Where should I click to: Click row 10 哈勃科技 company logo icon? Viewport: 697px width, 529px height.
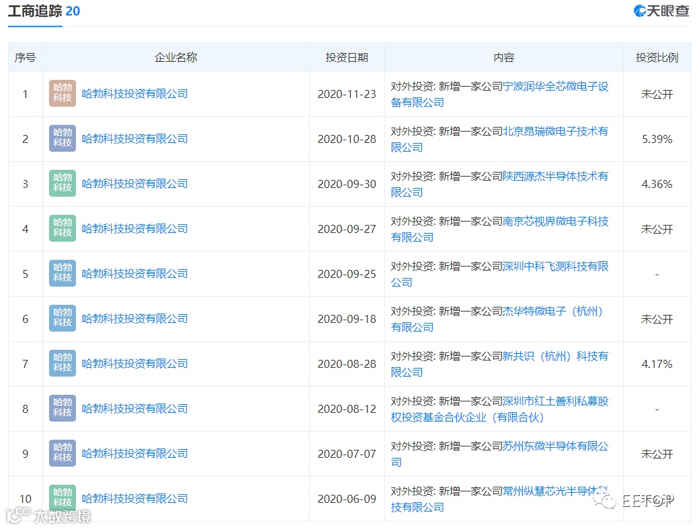(x=63, y=498)
